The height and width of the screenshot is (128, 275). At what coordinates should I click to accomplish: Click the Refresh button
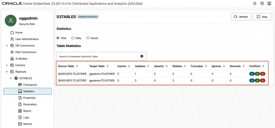241,17
